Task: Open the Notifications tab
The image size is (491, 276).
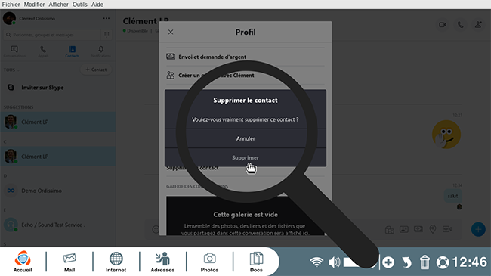Action: [x=100, y=51]
